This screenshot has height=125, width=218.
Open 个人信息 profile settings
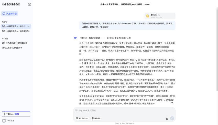coord(10,121)
